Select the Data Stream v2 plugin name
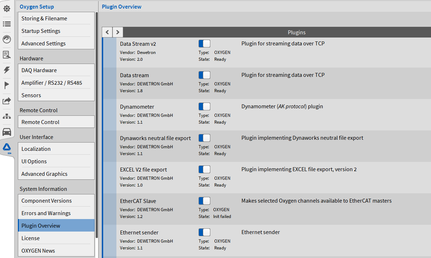Screen dimensions: 431x258 [x=138, y=44]
